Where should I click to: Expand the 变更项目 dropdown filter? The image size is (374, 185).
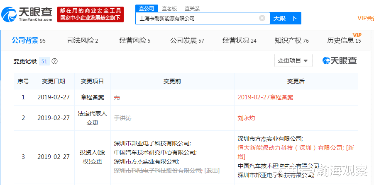[293, 60]
